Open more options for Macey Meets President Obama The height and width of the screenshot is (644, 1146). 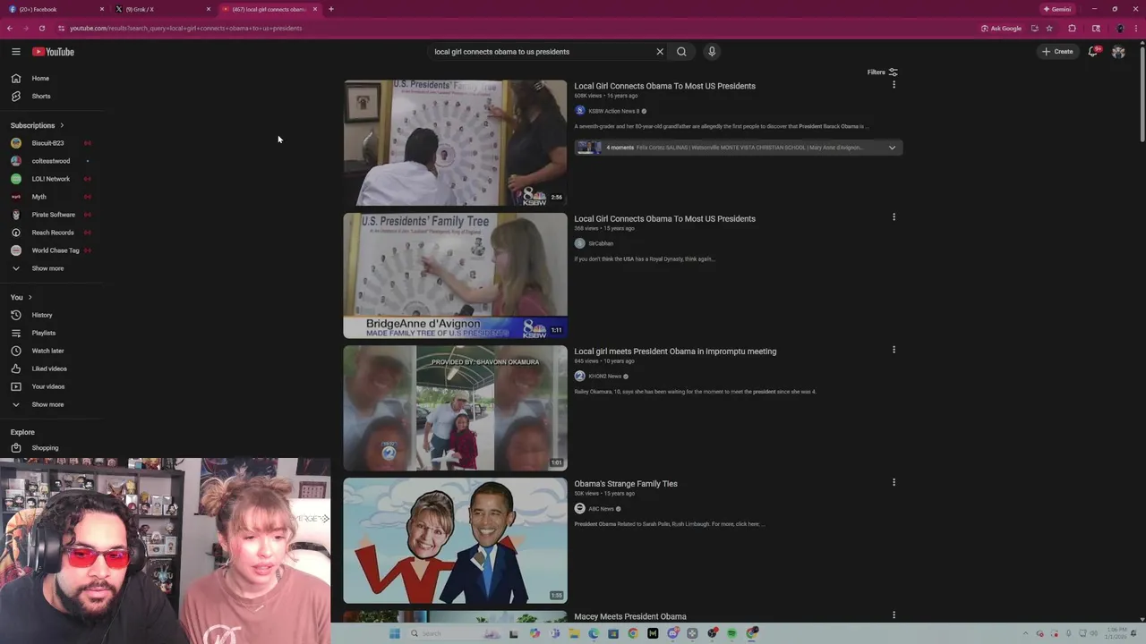(x=894, y=614)
